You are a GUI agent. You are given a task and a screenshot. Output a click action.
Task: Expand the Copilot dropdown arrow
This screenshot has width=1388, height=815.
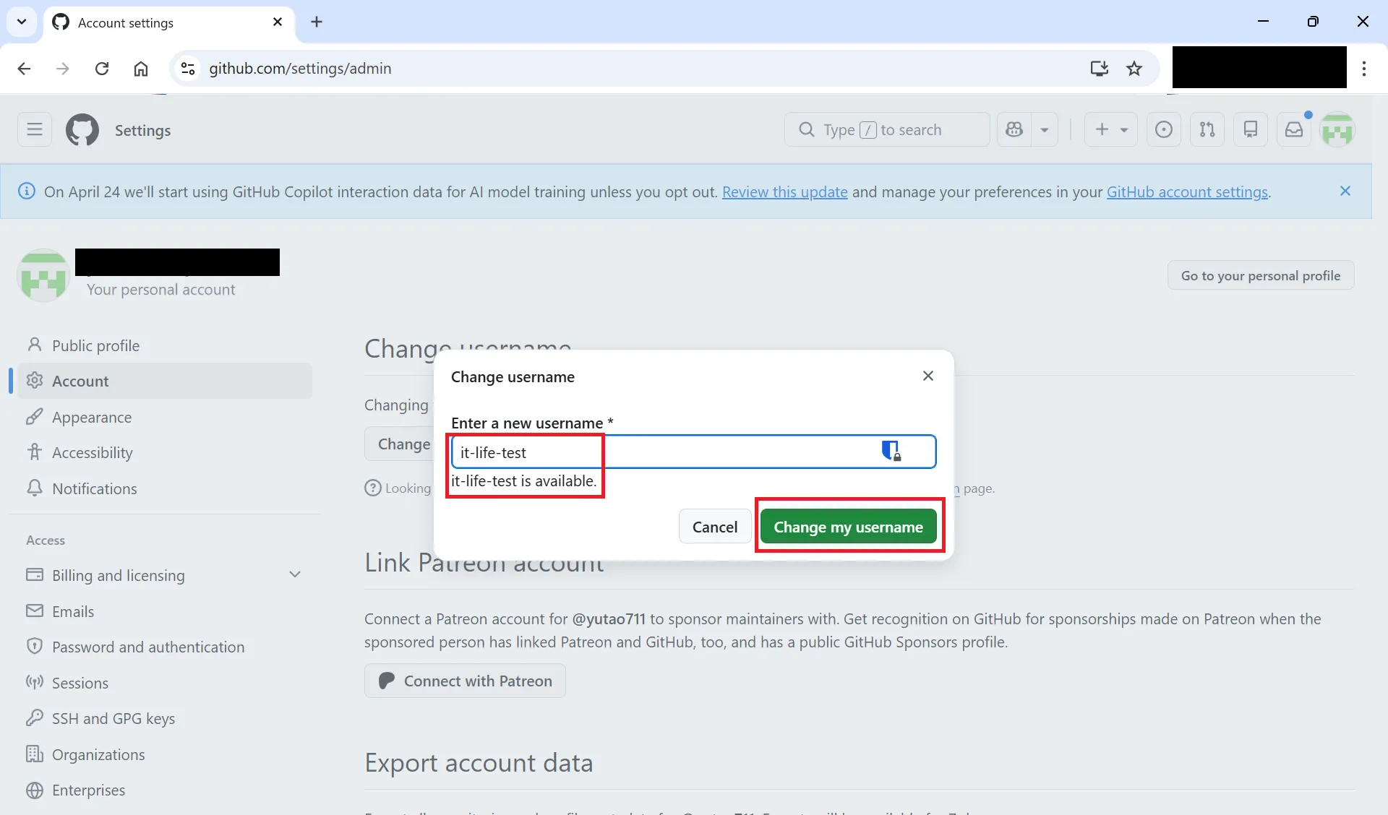pos(1045,130)
